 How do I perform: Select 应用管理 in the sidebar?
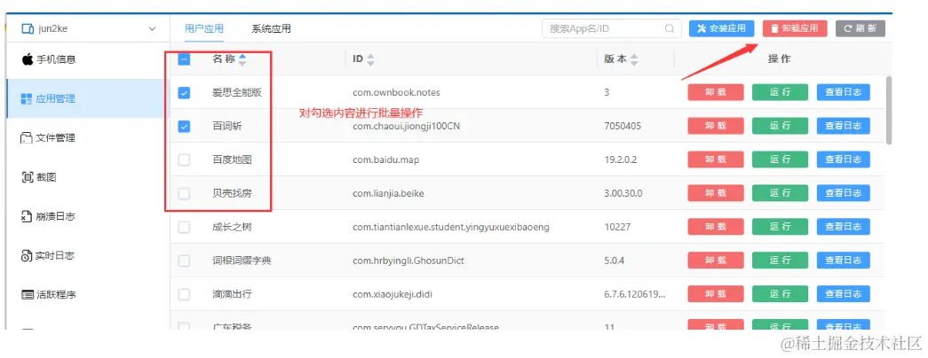point(88,98)
